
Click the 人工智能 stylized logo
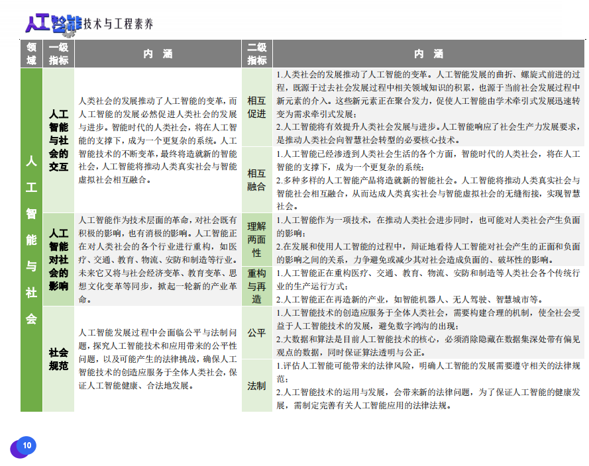53,23
